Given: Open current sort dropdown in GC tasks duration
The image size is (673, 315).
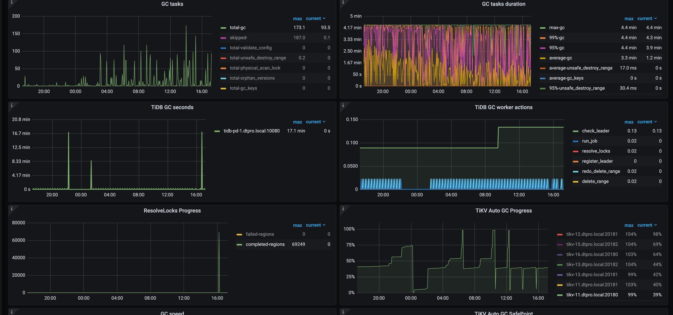Looking at the screenshot, I should (x=647, y=19).
